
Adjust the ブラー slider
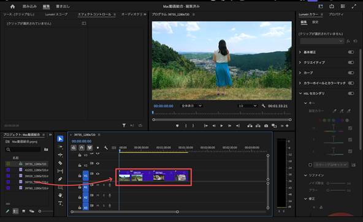(x=337, y=190)
